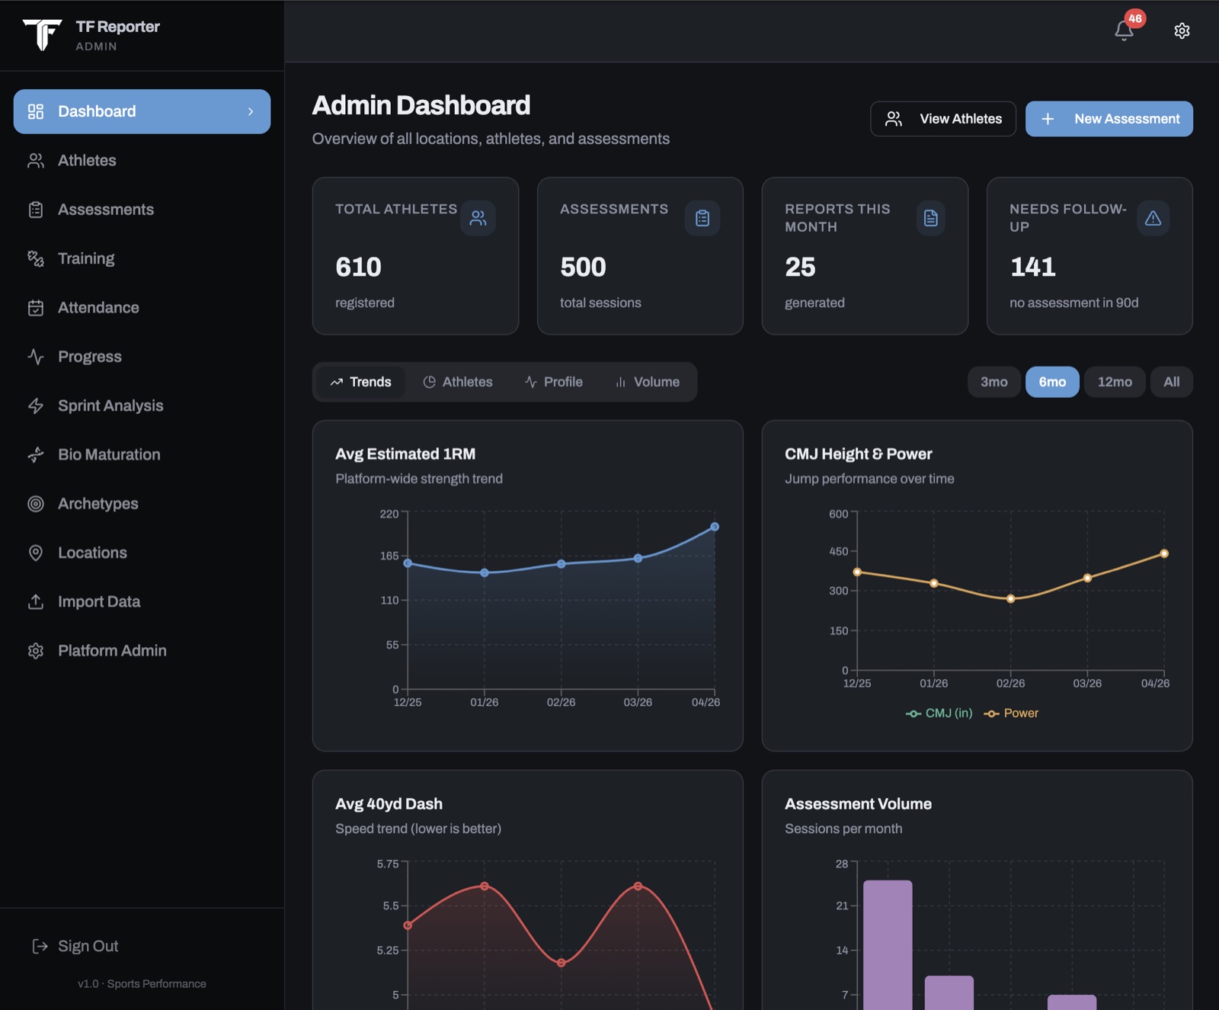Click the 500 total sessions value
Screen dimensions: 1219x1010
pos(583,268)
